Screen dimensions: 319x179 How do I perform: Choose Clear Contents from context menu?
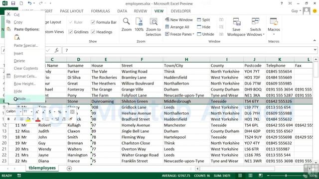click(x=25, y=68)
